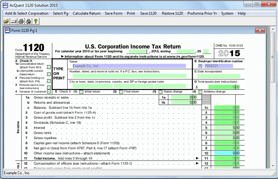Click the vertical scrollbar up arrow

coord(273,29)
